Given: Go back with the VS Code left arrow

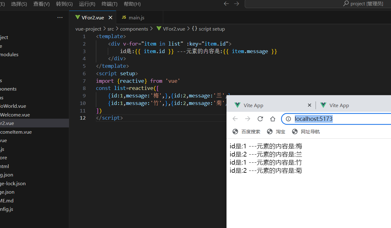Looking at the screenshot, I should (226, 4).
